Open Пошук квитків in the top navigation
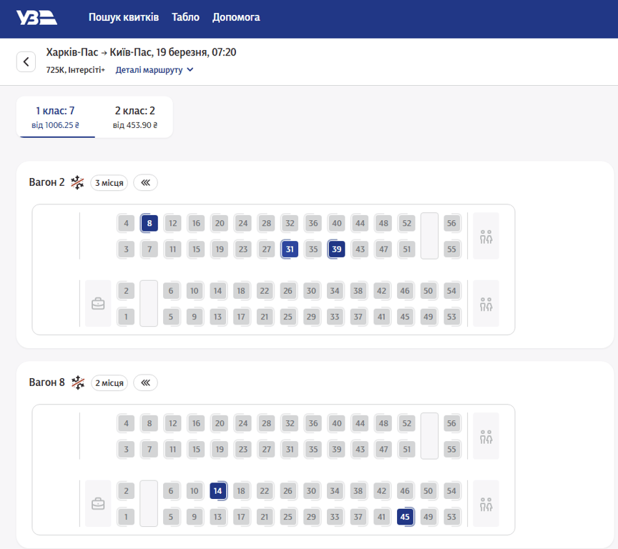 124,17
